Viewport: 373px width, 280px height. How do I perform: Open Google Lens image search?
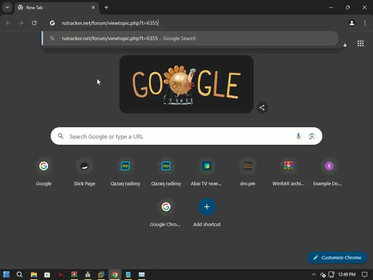pyautogui.click(x=312, y=136)
